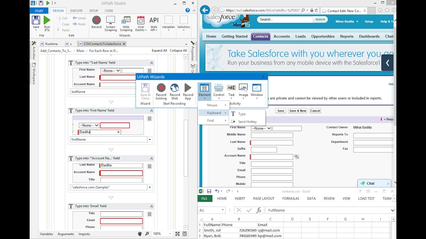
Task: Click Redo in the Edit group
Action: point(79,24)
